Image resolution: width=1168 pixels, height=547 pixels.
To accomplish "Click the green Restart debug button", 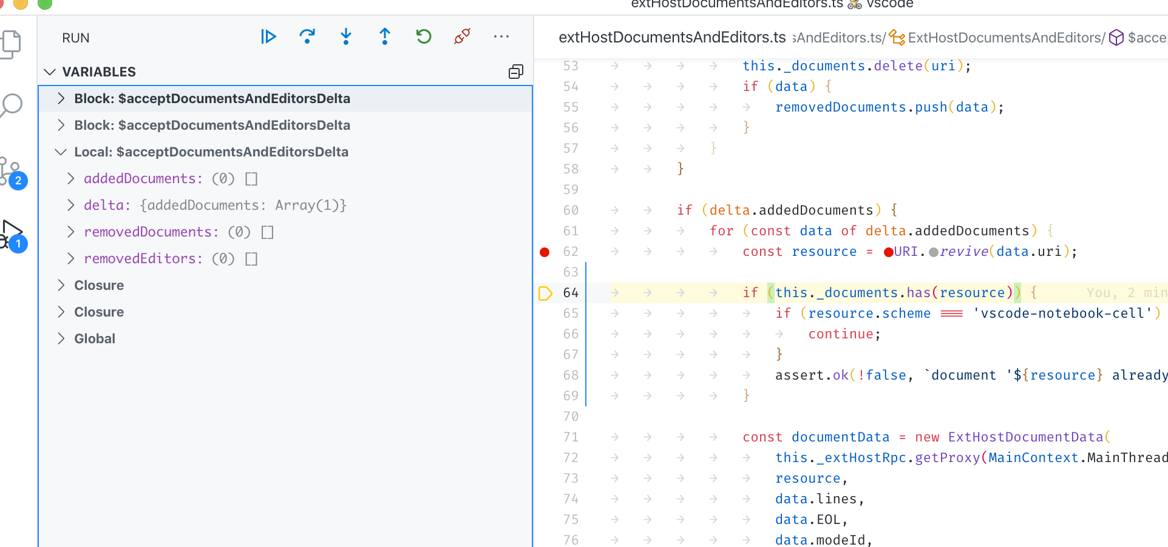I will point(424,37).
